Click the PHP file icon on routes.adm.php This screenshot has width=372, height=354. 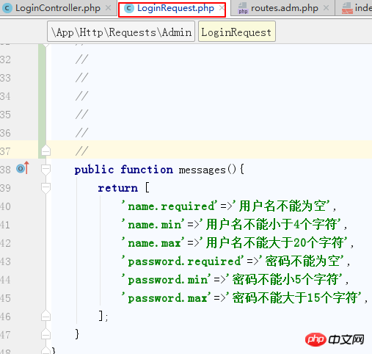pyautogui.click(x=243, y=8)
